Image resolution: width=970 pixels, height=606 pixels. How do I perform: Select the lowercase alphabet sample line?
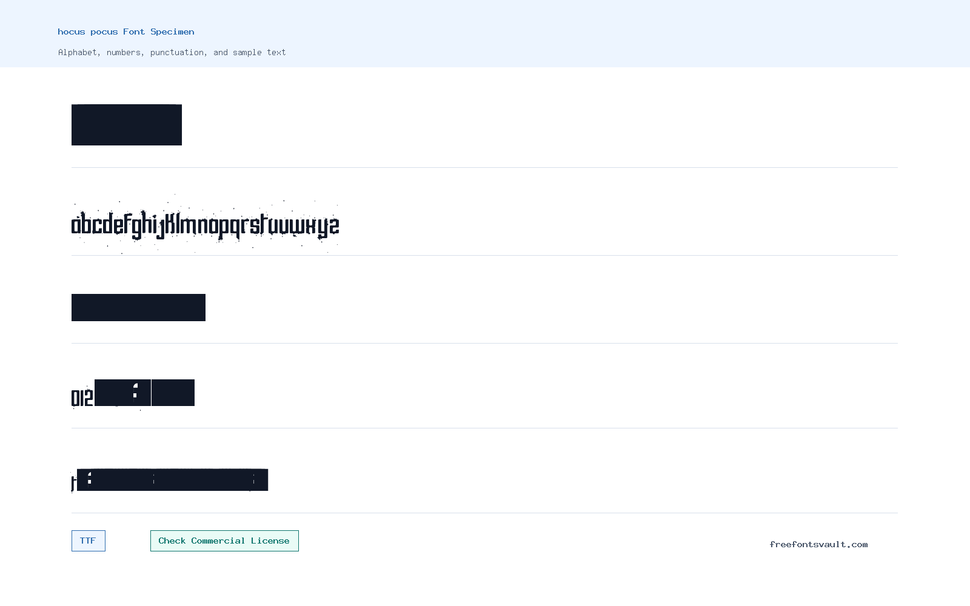[x=206, y=225]
